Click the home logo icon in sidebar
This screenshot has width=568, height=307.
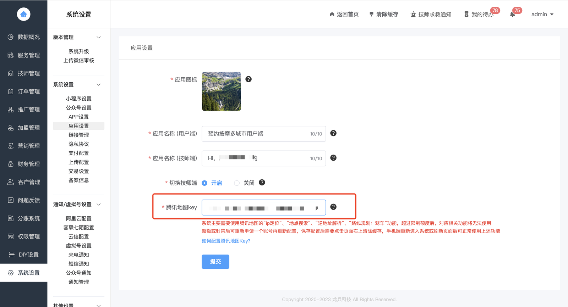(x=23, y=14)
